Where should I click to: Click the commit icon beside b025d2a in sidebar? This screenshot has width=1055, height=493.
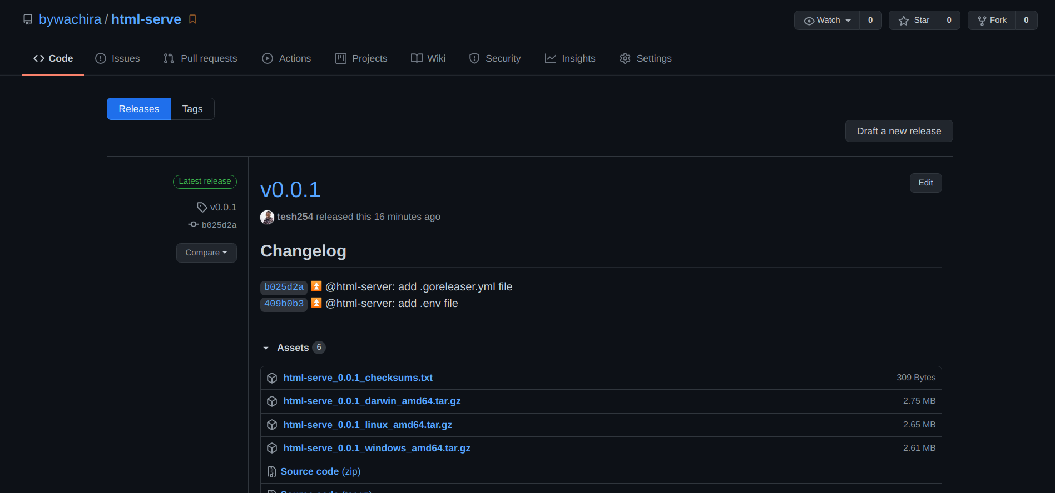[x=194, y=224]
